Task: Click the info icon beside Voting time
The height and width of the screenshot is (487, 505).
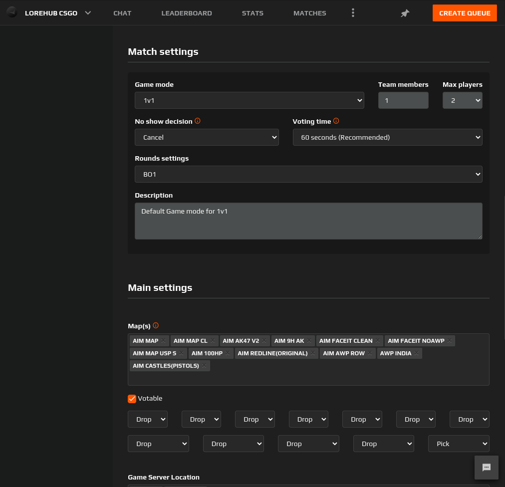Action: click(x=336, y=121)
